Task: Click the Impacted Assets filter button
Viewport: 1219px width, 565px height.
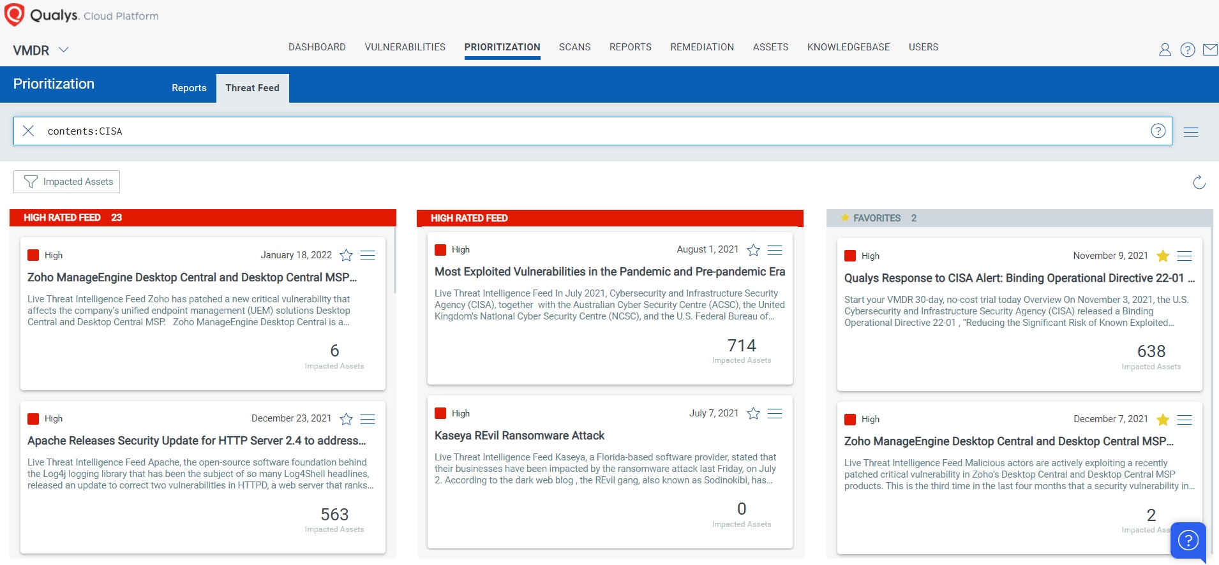Action: pos(67,182)
